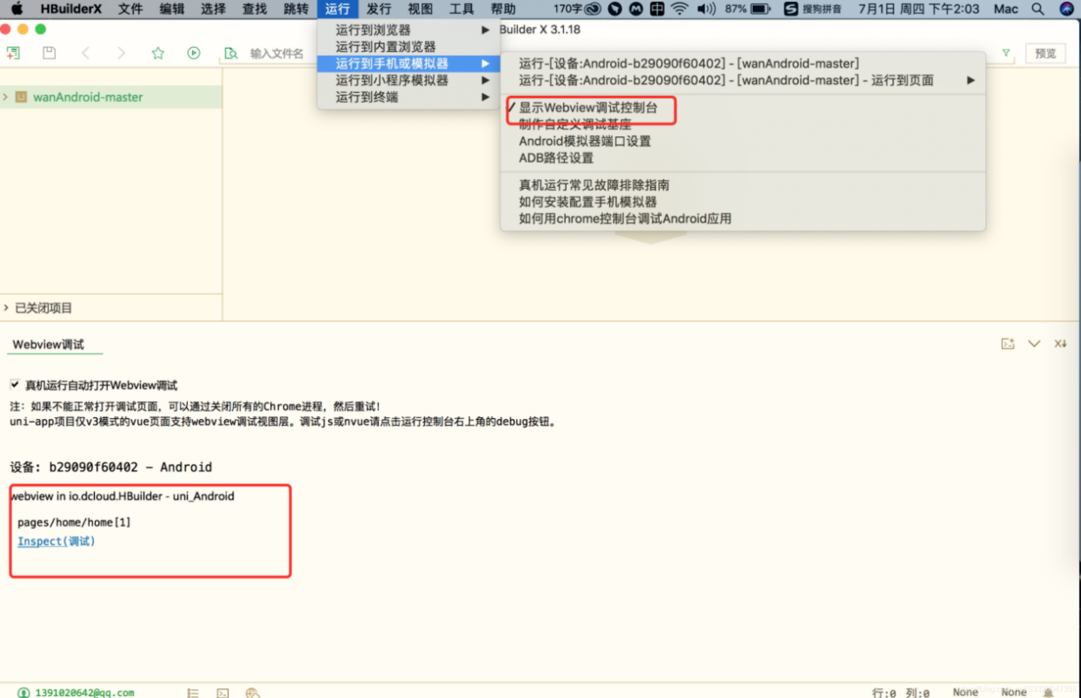
Task: Click the 预览 preview button
Action: point(1046,53)
